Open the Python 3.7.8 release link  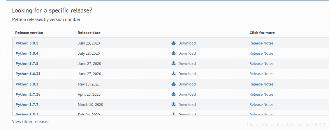(27, 63)
